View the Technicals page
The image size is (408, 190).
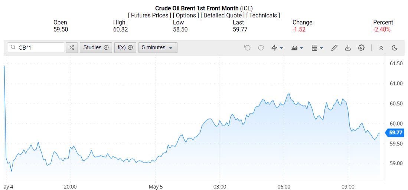[x=263, y=15]
